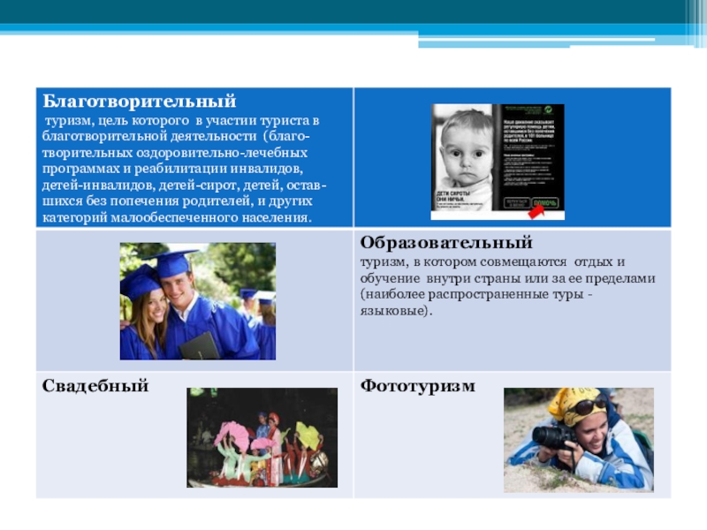The image size is (707, 530).
Task: Click the line "творительных оздоровительно-лечебных"
Action: pyautogui.click(x=175, y=153)
